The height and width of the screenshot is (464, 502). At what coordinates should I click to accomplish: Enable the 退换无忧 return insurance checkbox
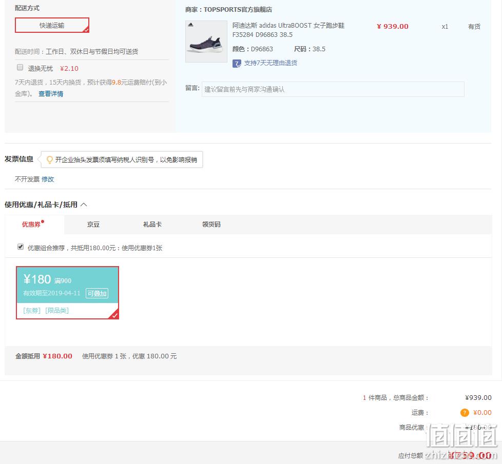click(20, 68)
